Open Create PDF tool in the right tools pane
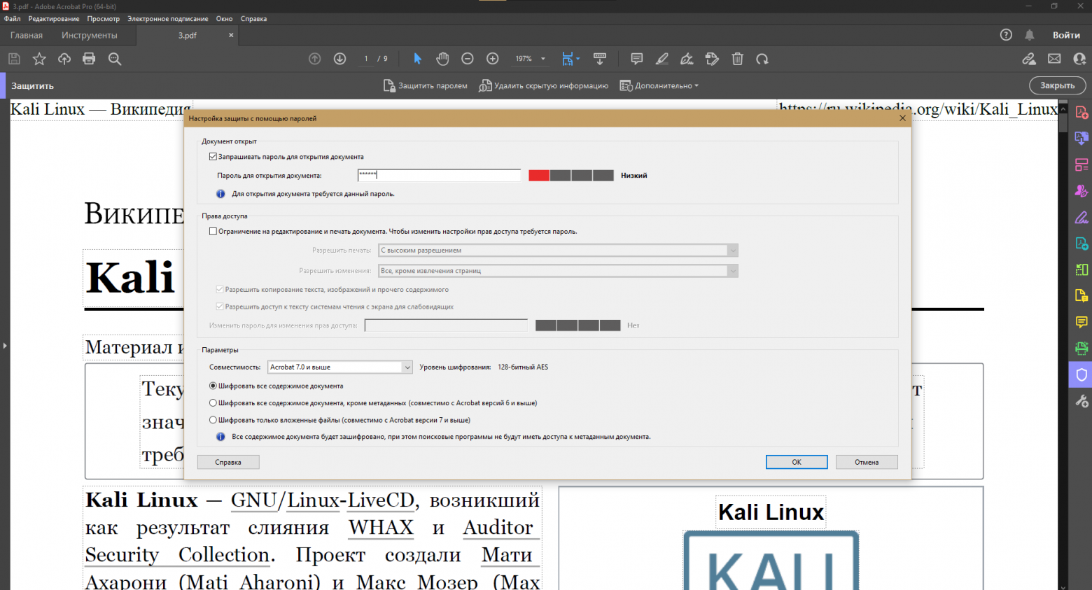Image resolution: width=1092 pixels, height=590 pixels. pyautogui.click(x=1081, y=112)
